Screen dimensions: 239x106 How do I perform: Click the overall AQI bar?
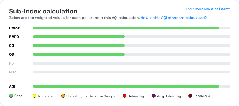pyautogui.click(x=132, y=86)
